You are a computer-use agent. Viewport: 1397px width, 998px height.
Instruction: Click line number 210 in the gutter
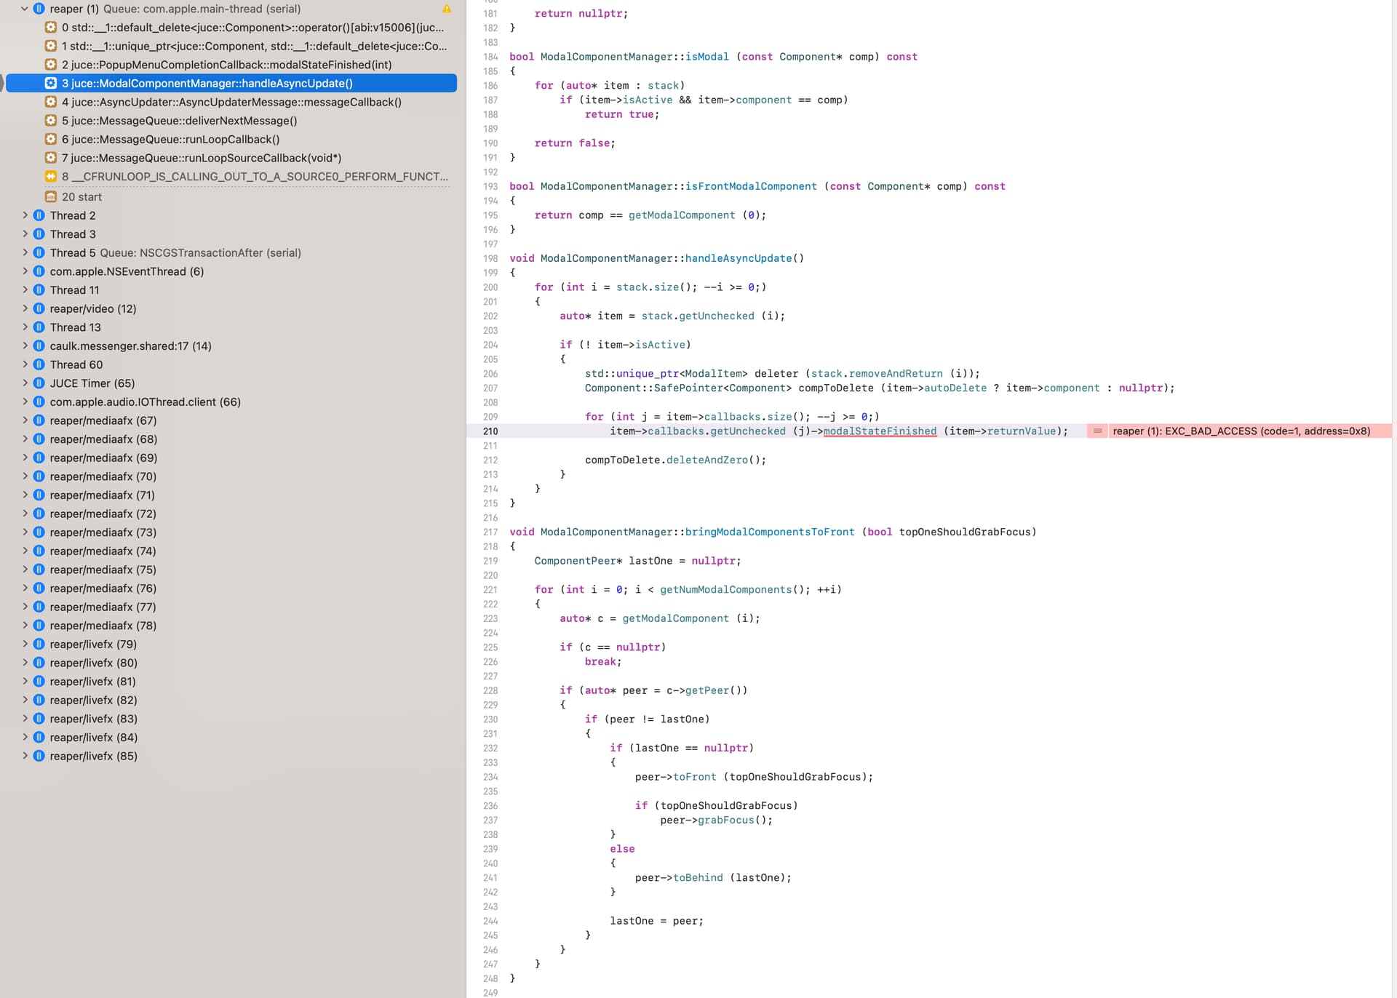pos(490,431)
